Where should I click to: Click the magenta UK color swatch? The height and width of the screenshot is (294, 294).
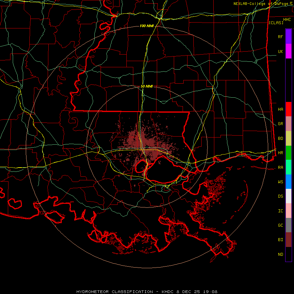[x=288, y=51]
